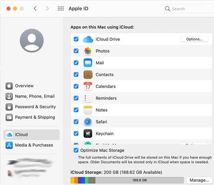Toggle the Keychain checkbox
Image resolution: width=214 pixels, height=185 pixels.
tap(76, 133)
